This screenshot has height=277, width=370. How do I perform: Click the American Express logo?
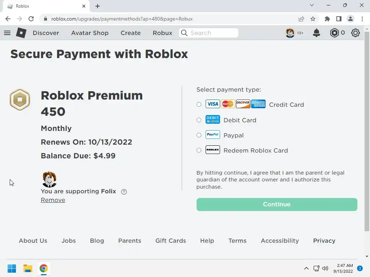(258, 104)
